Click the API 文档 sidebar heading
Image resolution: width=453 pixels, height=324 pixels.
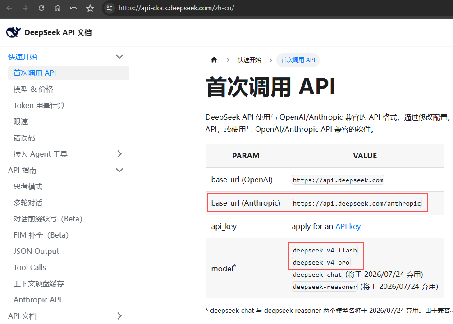pos(22,316)
